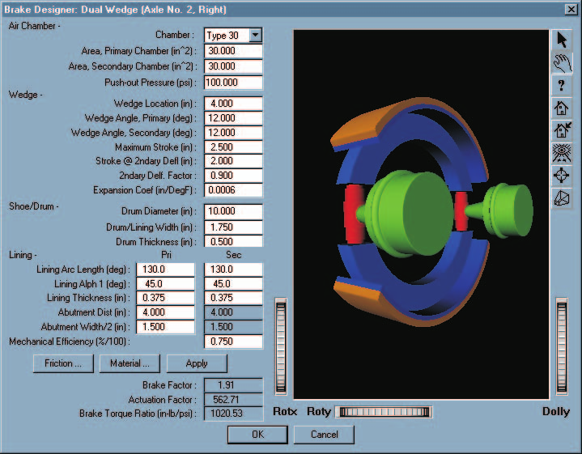Click the secondary Lining Thickness field

(233, 298)
